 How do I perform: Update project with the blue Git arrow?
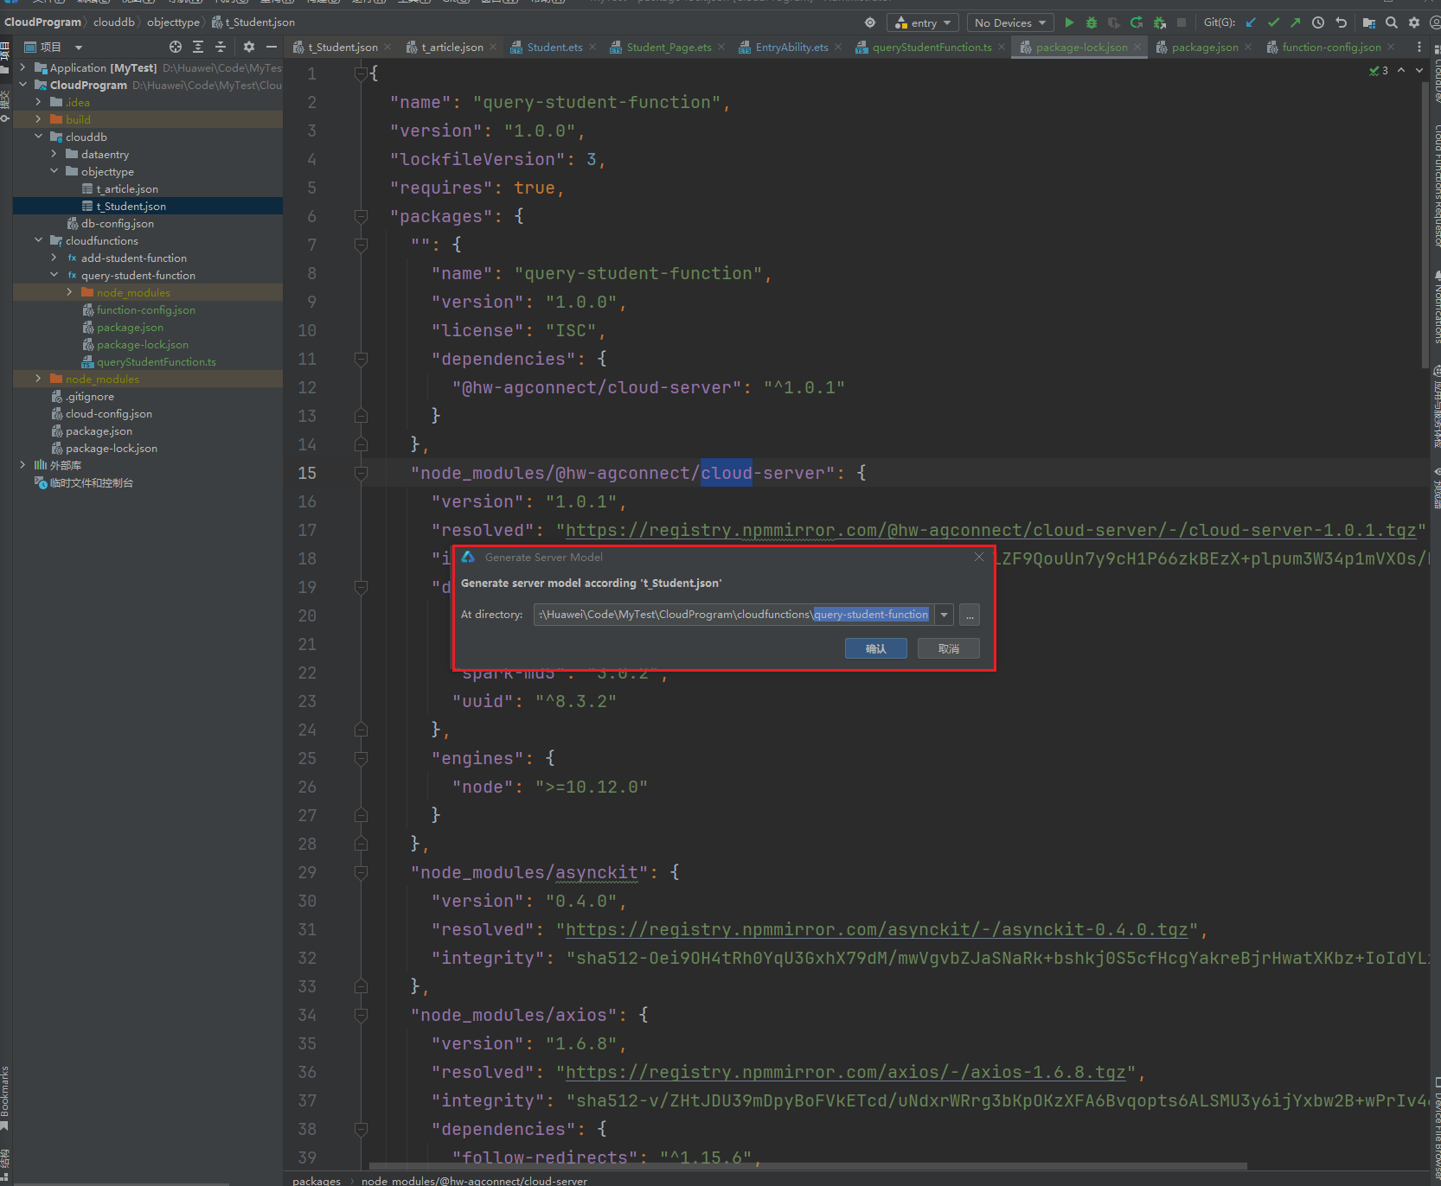1251,22
